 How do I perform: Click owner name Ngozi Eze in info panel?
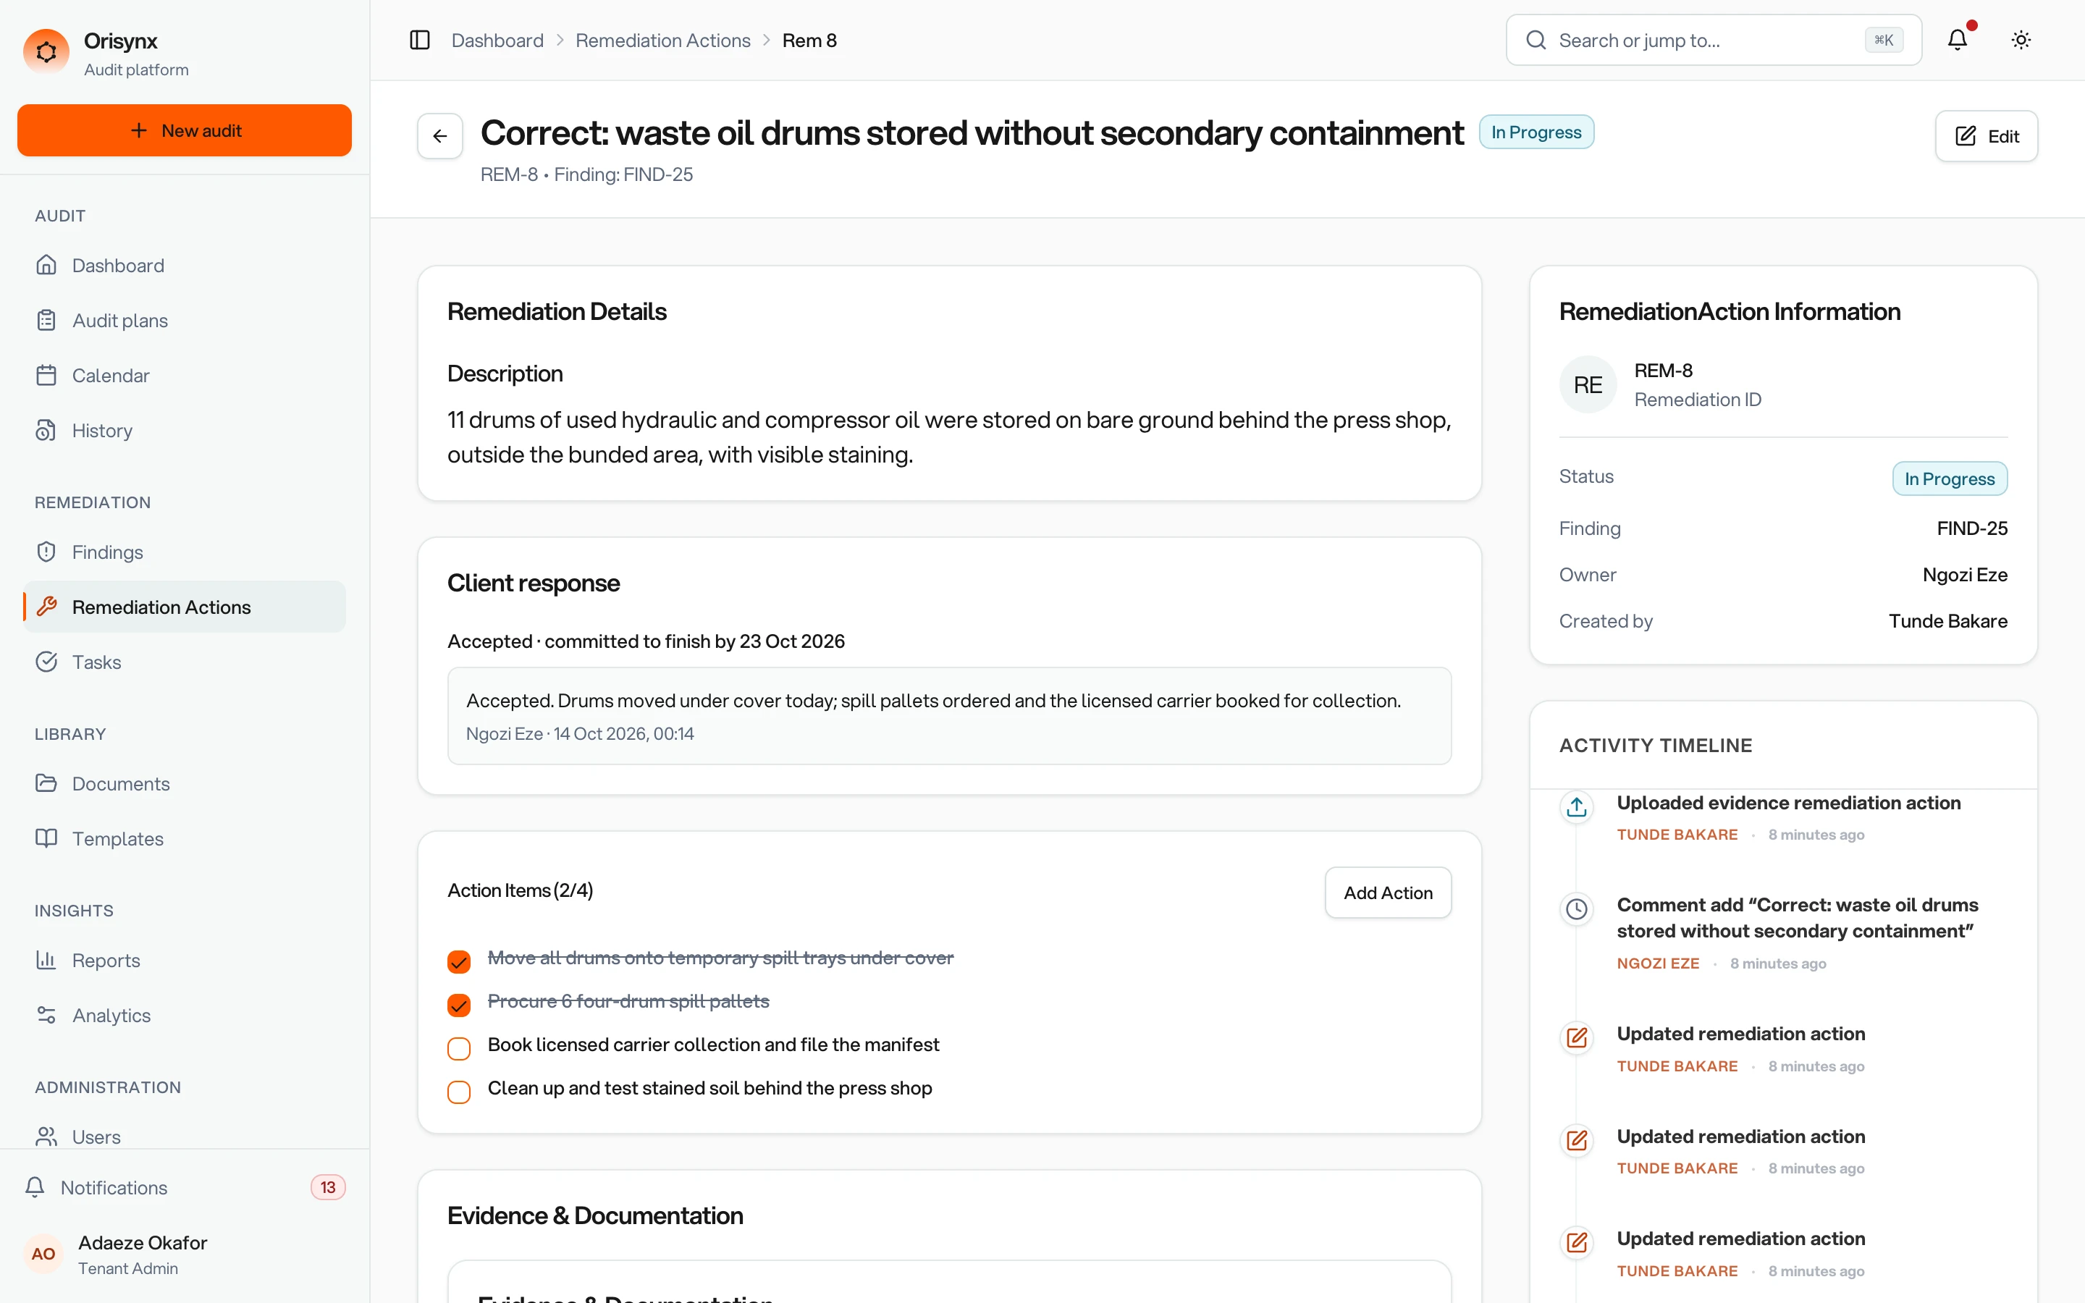point(1964,575)
